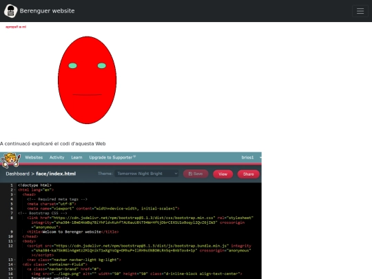Click the cat mascot logo in the editor
Screen dimensions: 372x279
click(10, 160)
